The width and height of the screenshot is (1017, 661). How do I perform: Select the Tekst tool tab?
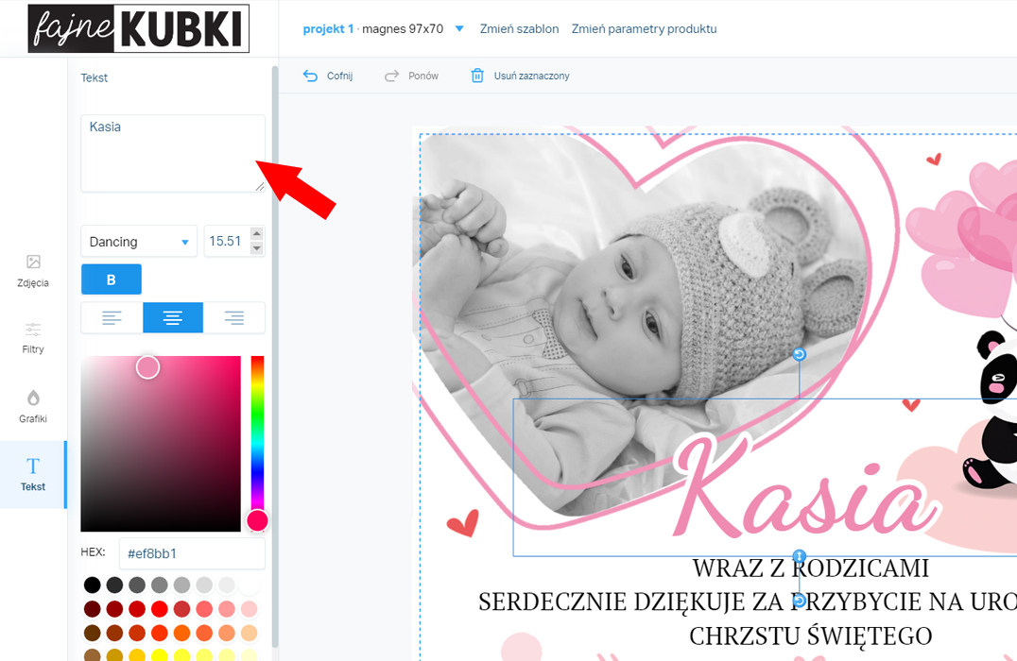(33, 474)
